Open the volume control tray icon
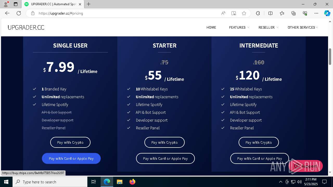 299,182
